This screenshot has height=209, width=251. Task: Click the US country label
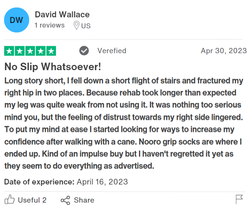tap(86, 26)
